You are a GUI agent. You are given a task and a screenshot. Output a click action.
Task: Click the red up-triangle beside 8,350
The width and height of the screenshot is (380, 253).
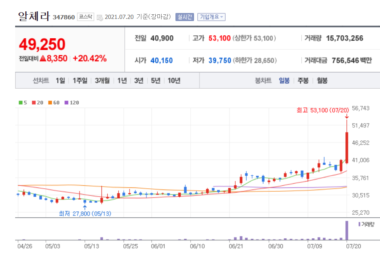[43, 58]
